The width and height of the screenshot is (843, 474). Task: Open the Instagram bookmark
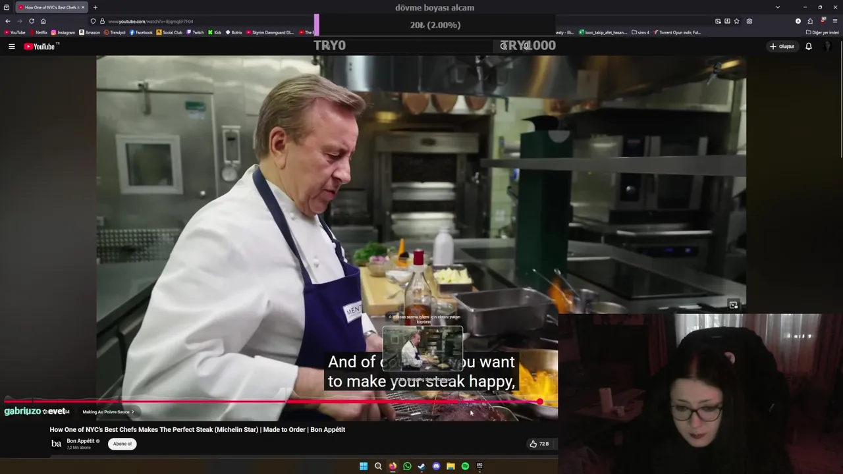coord(63,32)
